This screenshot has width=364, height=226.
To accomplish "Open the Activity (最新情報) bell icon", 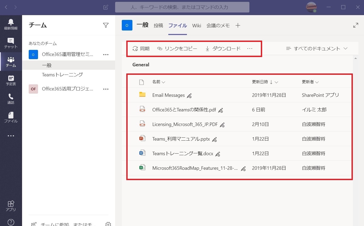I will click(x=11, y=24).
